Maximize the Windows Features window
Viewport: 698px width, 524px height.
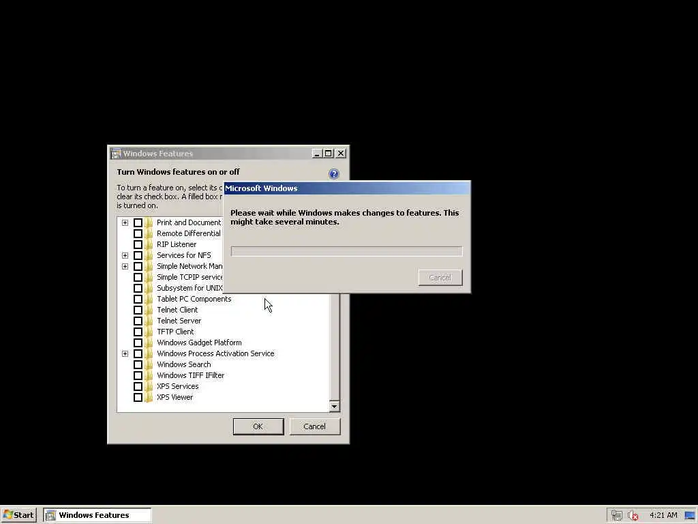click(329, 154)
